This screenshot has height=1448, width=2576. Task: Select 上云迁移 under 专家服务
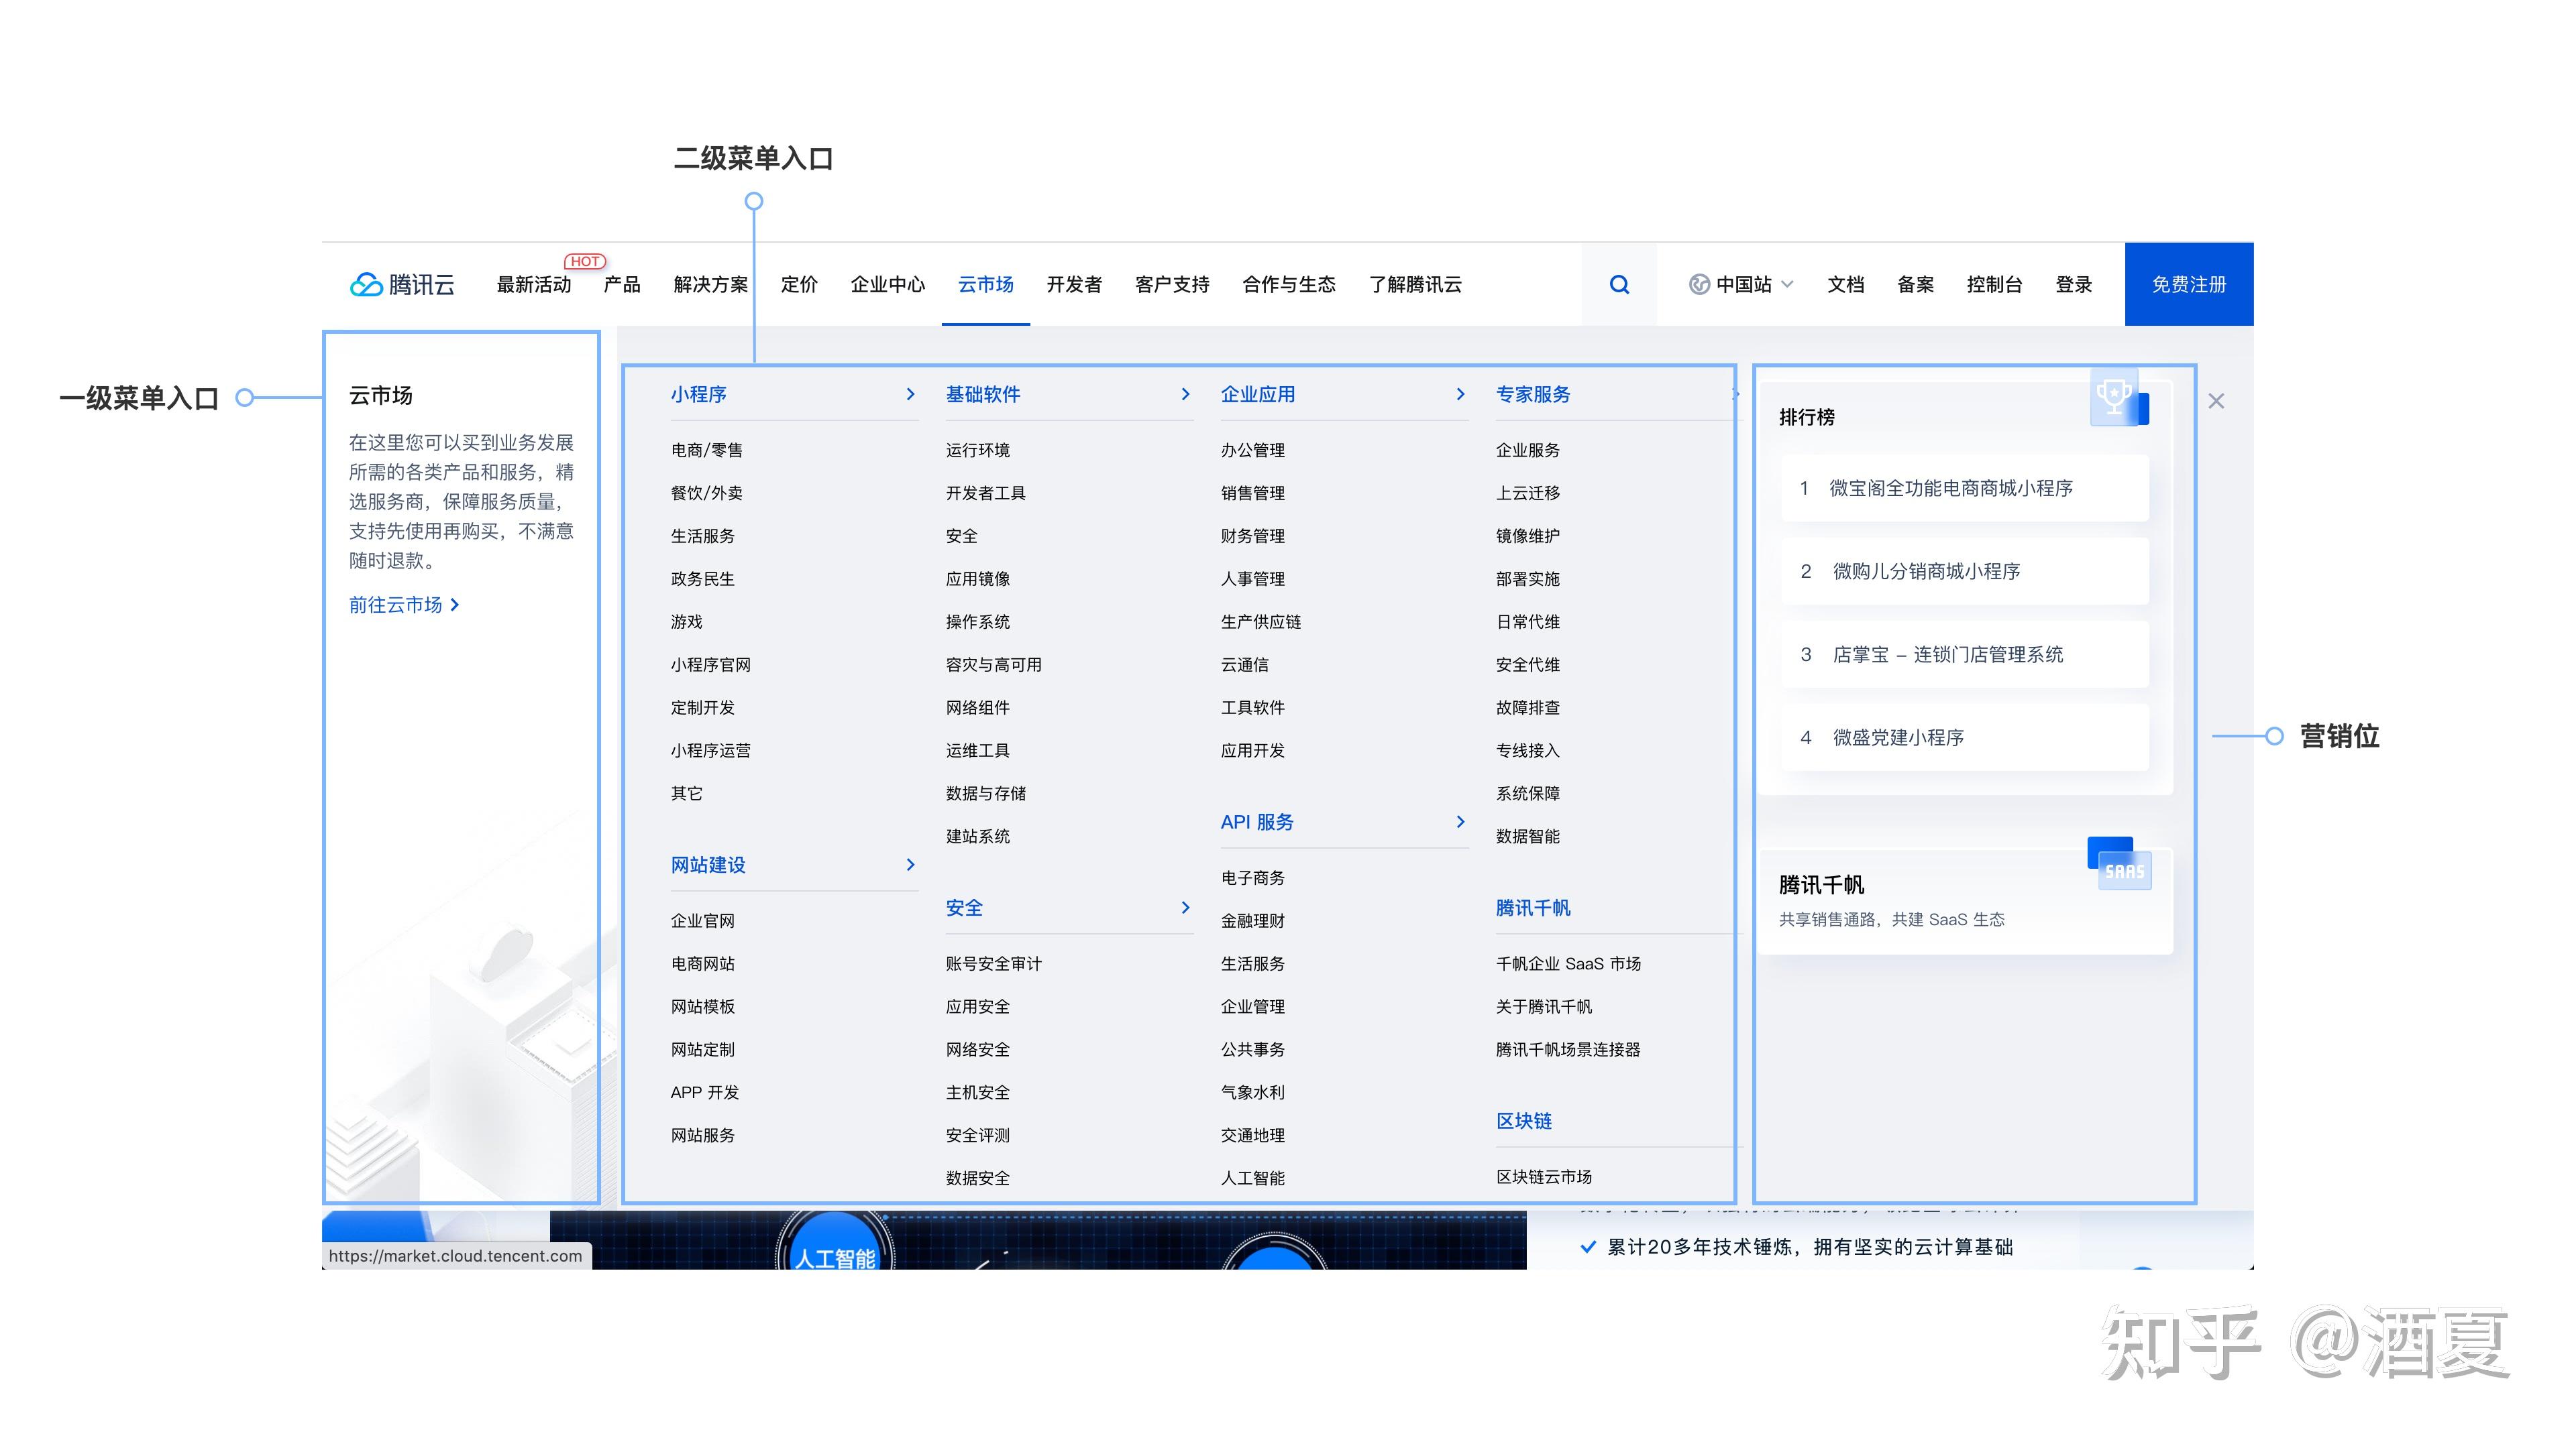pos(1528,493)
